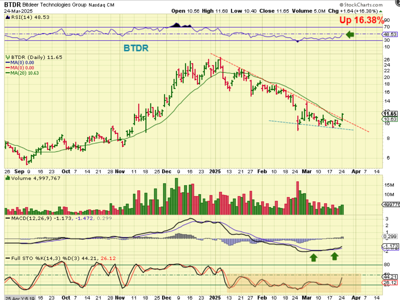Click the 10M tick on the volume axis
The width and height of the screenshot is (400, 300).
tap(389, 194)
